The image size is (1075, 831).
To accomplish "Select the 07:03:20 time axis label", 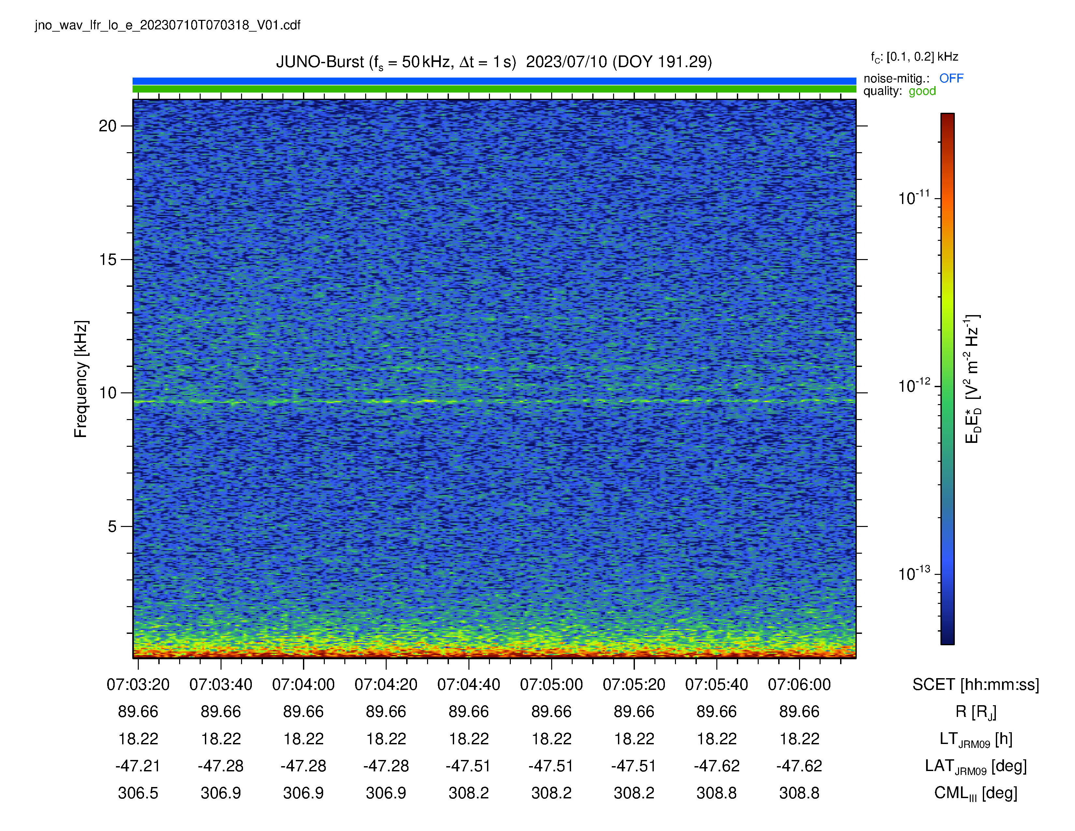I will [x=138, y=684].
